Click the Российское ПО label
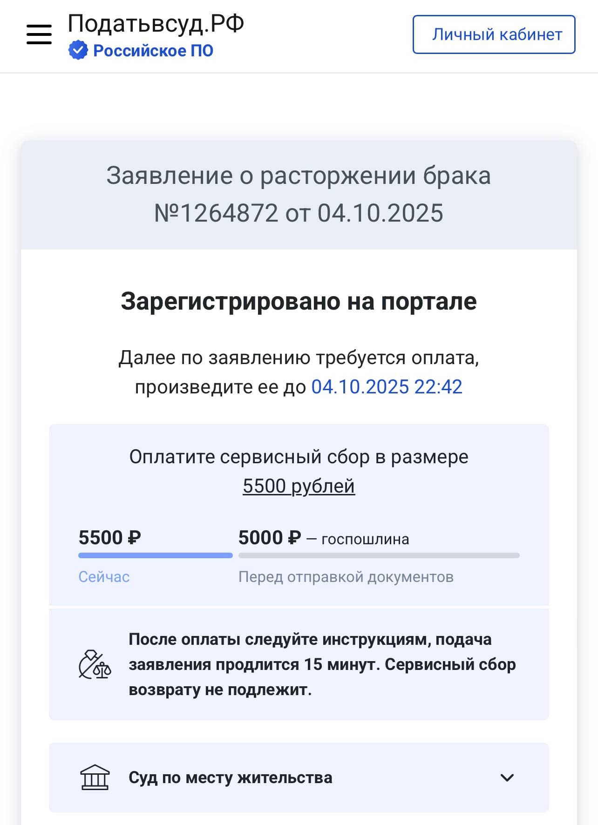 click(x=153, y=51)
